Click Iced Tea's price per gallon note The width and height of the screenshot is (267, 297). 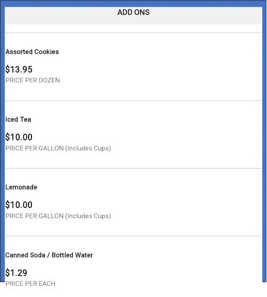pos(58,148)
